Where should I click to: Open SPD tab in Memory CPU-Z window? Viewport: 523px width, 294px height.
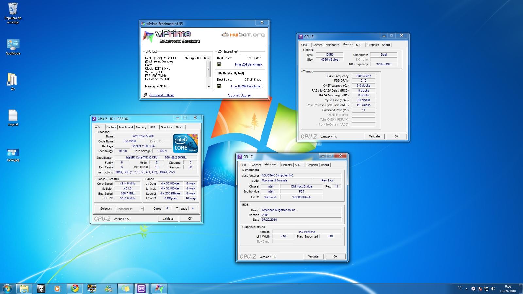click(359, 45)
